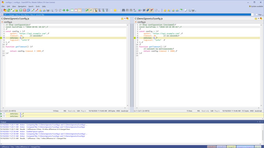Toggle the highlighted ignore options button

click(x=152, y=11)
